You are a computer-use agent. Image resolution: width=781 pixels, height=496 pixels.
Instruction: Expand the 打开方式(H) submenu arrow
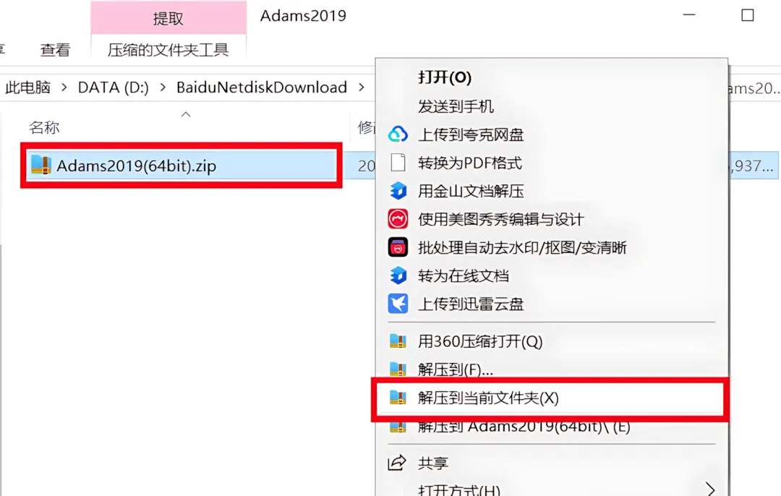[710, 489]
